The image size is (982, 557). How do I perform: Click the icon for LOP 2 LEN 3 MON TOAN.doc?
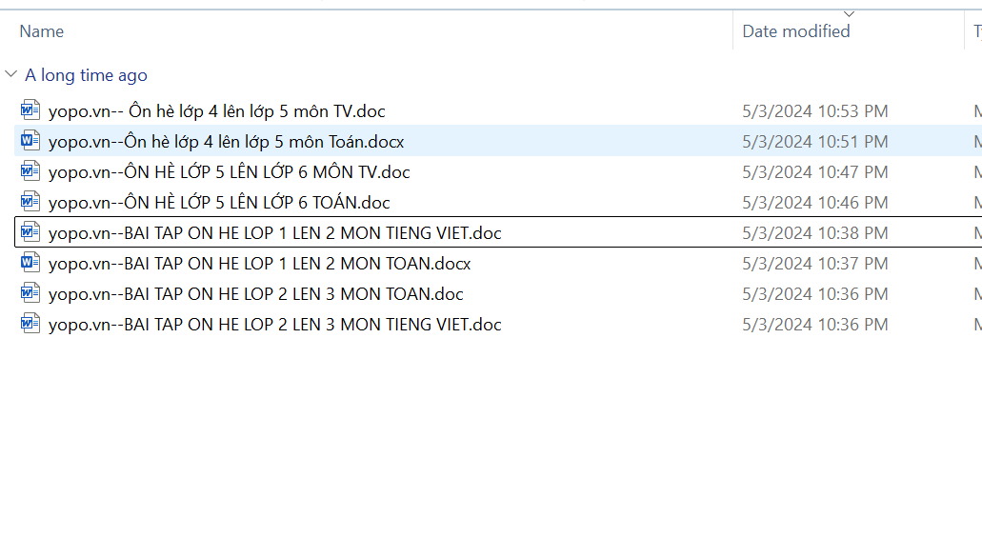[x=30, y=294]
